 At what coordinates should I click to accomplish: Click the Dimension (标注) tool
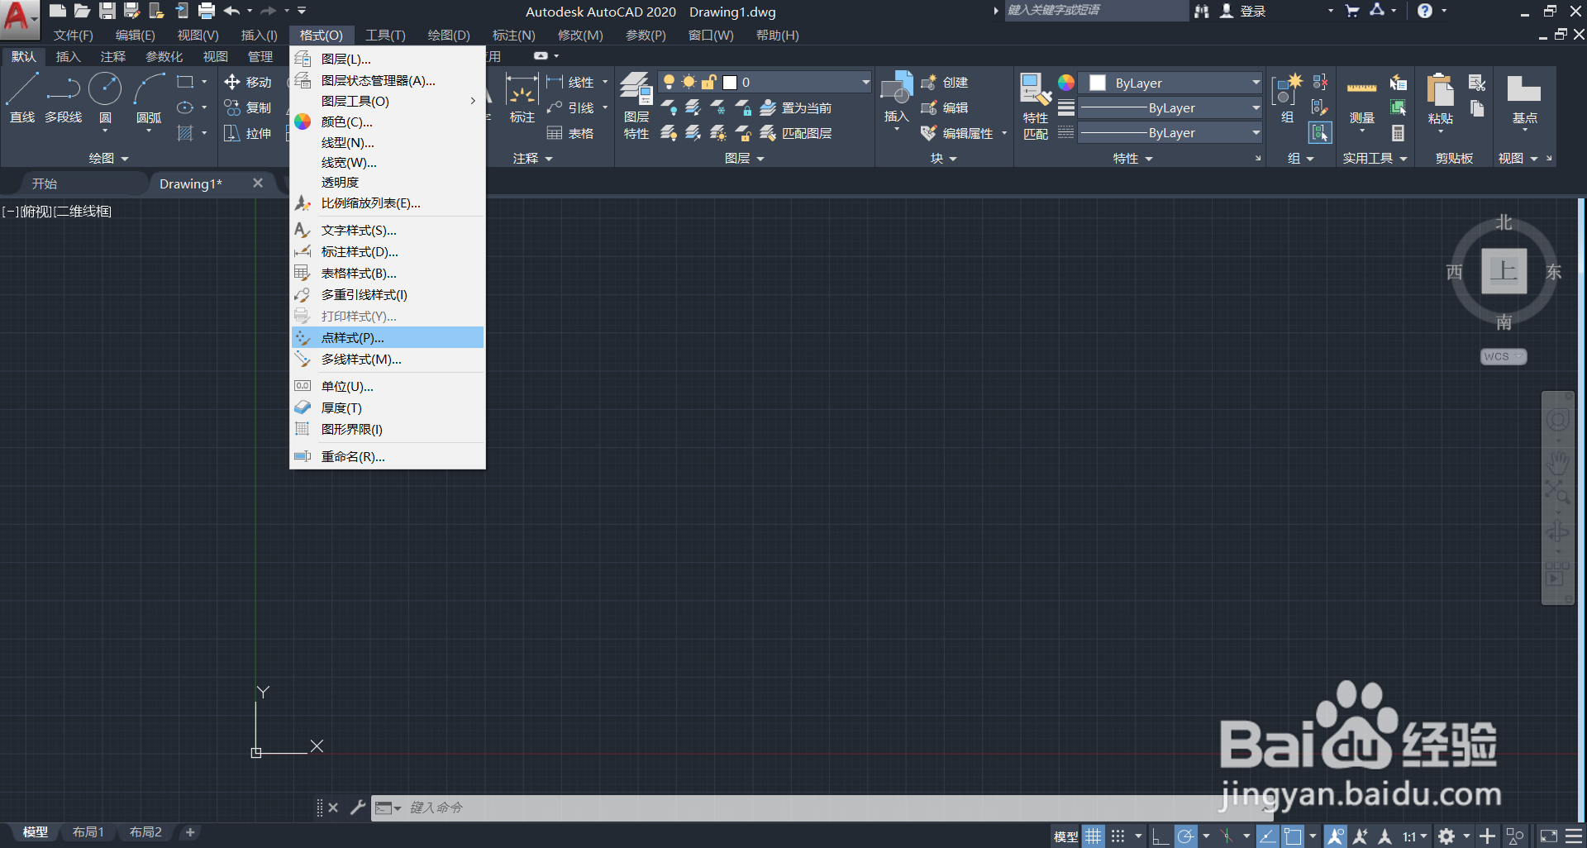pos(522,98)
